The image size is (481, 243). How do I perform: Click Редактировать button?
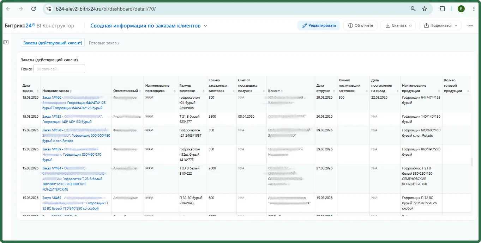coord(319,25)
